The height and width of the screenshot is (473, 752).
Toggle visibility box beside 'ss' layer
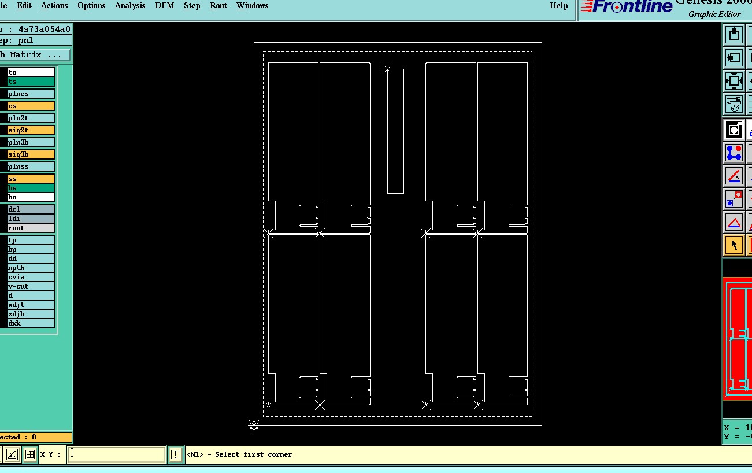tap(3, 179)
